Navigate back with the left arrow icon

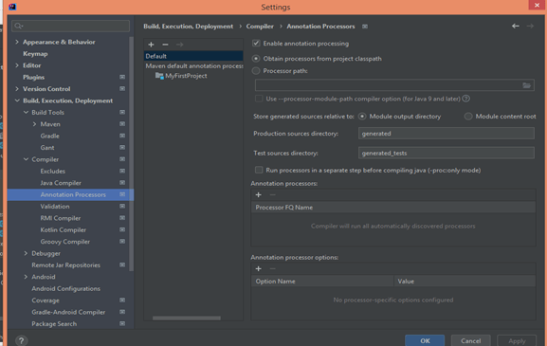click(516, 27)
